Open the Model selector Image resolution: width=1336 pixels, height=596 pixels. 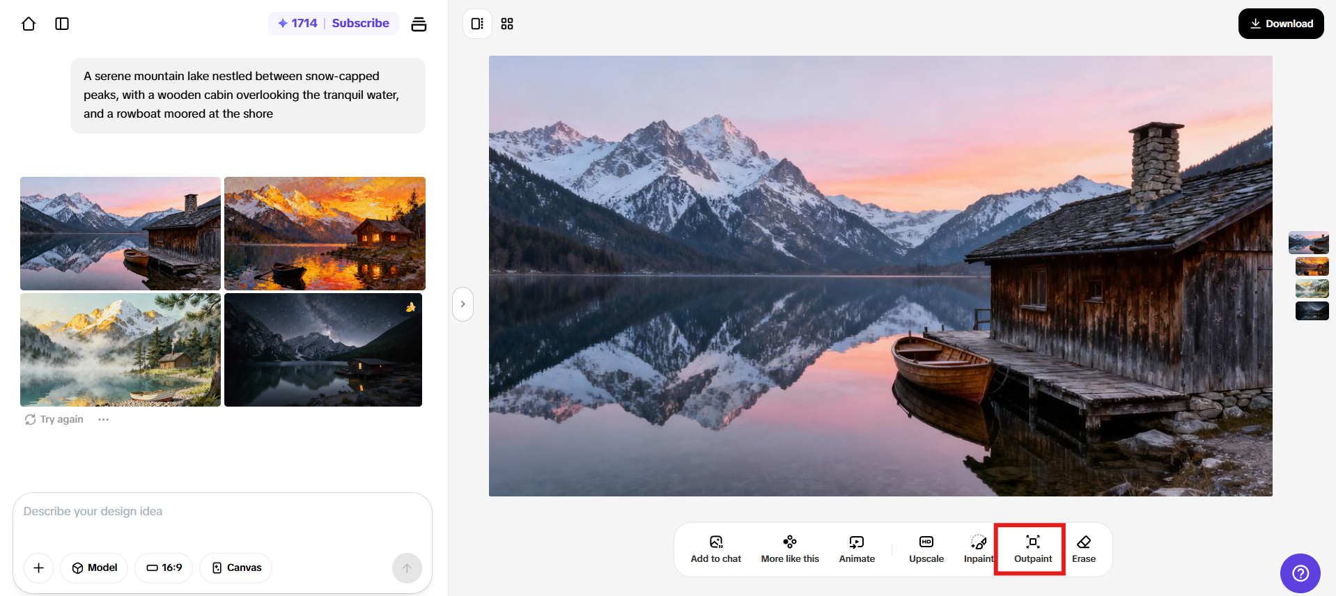(x=94, y=568)
